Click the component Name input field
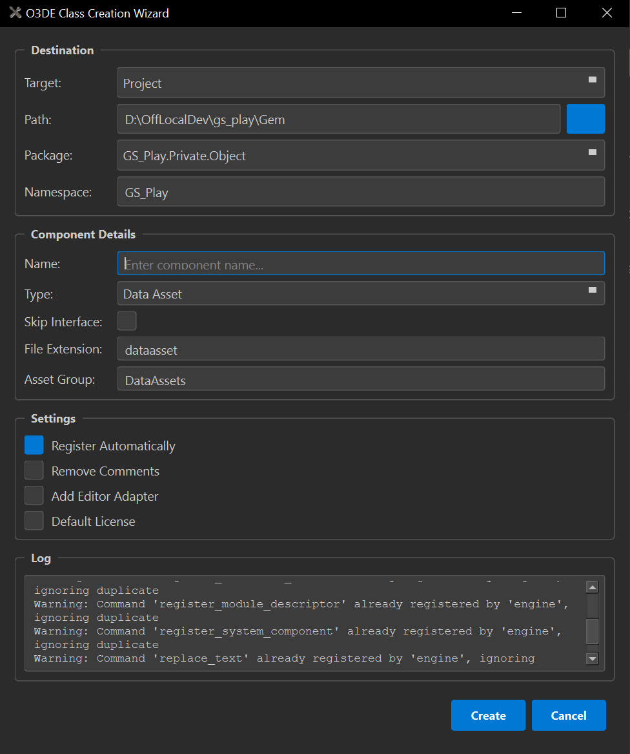The image size is (630, 754). (x=360, y=263)
